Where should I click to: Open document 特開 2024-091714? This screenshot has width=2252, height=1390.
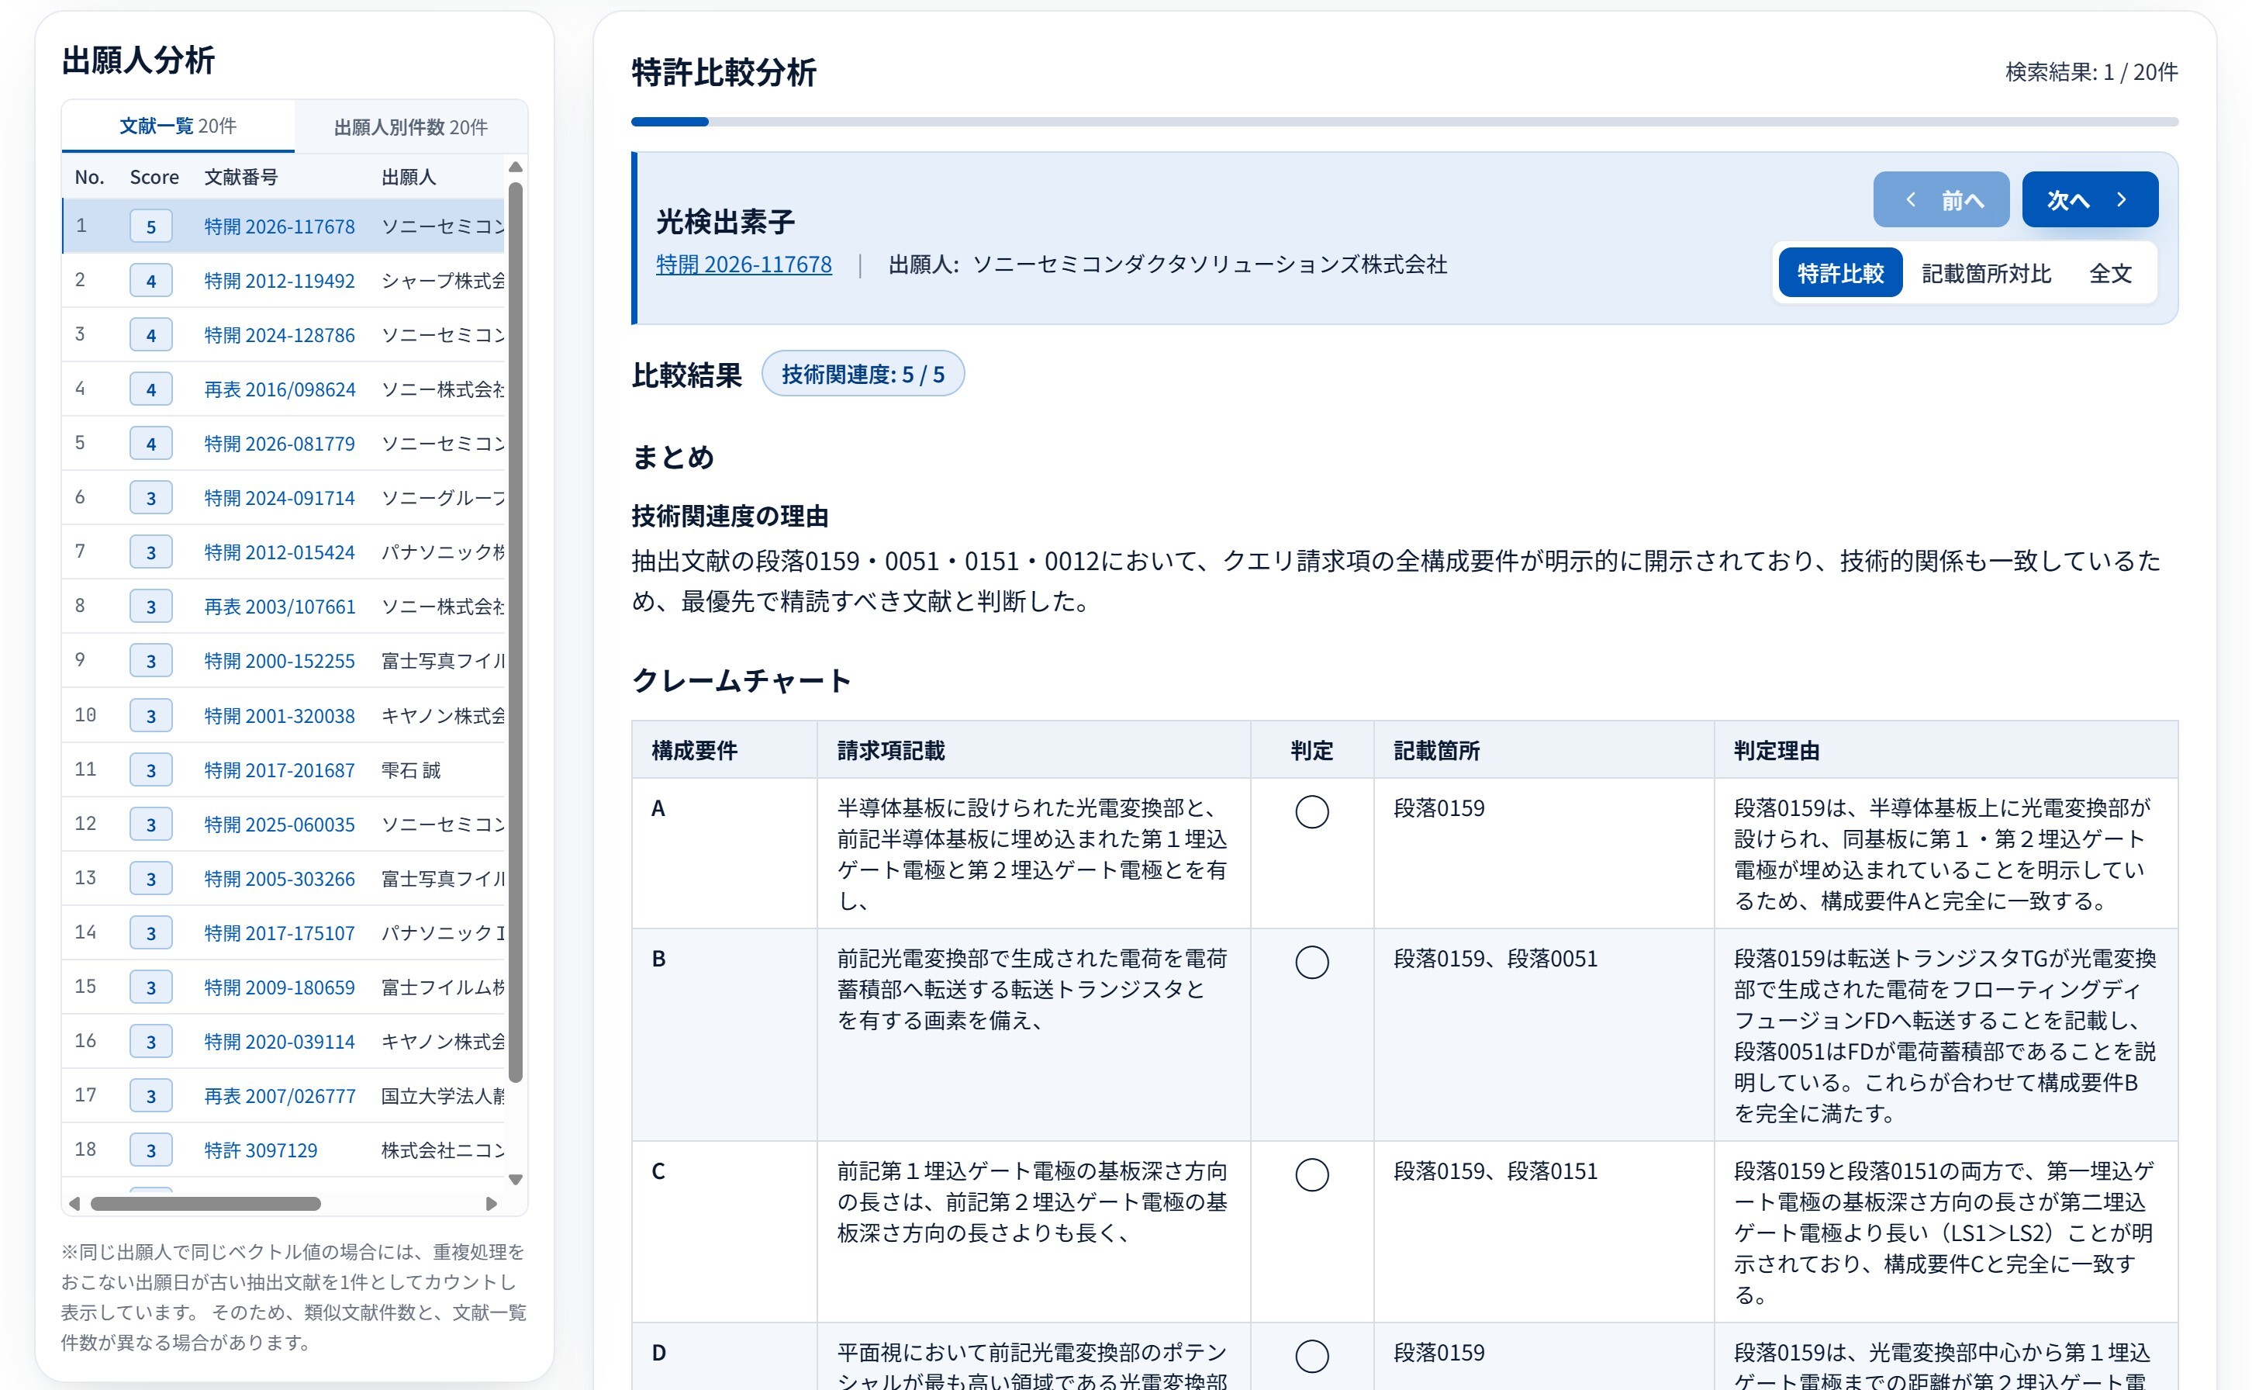279,497
